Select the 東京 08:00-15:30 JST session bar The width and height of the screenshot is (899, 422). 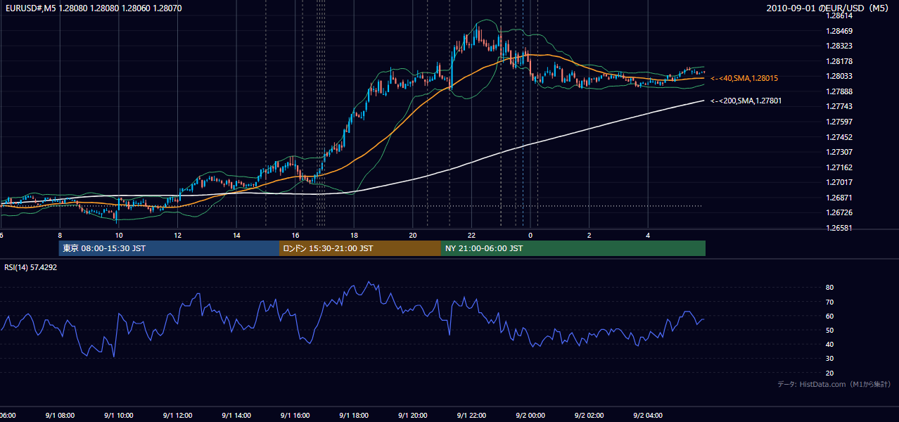(x=169, y=248)
